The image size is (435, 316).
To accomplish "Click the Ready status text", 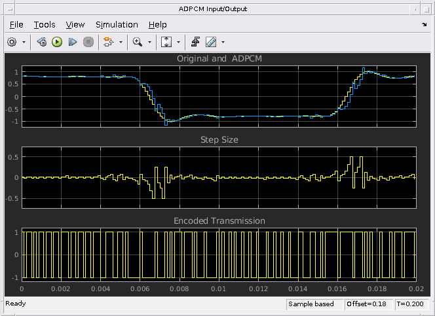I will [x=16, y=304].
